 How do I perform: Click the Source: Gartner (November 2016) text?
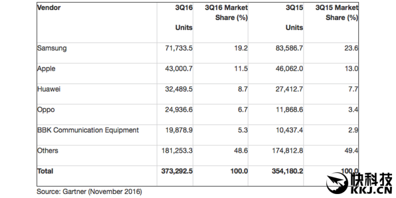pos(89,191)
